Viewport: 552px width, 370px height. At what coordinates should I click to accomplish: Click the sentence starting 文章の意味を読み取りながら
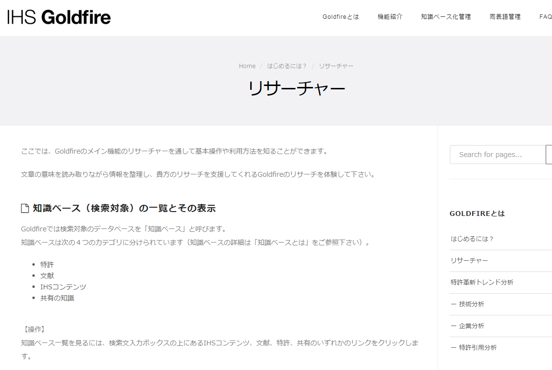pyautogui.click(x=199, y=174)
